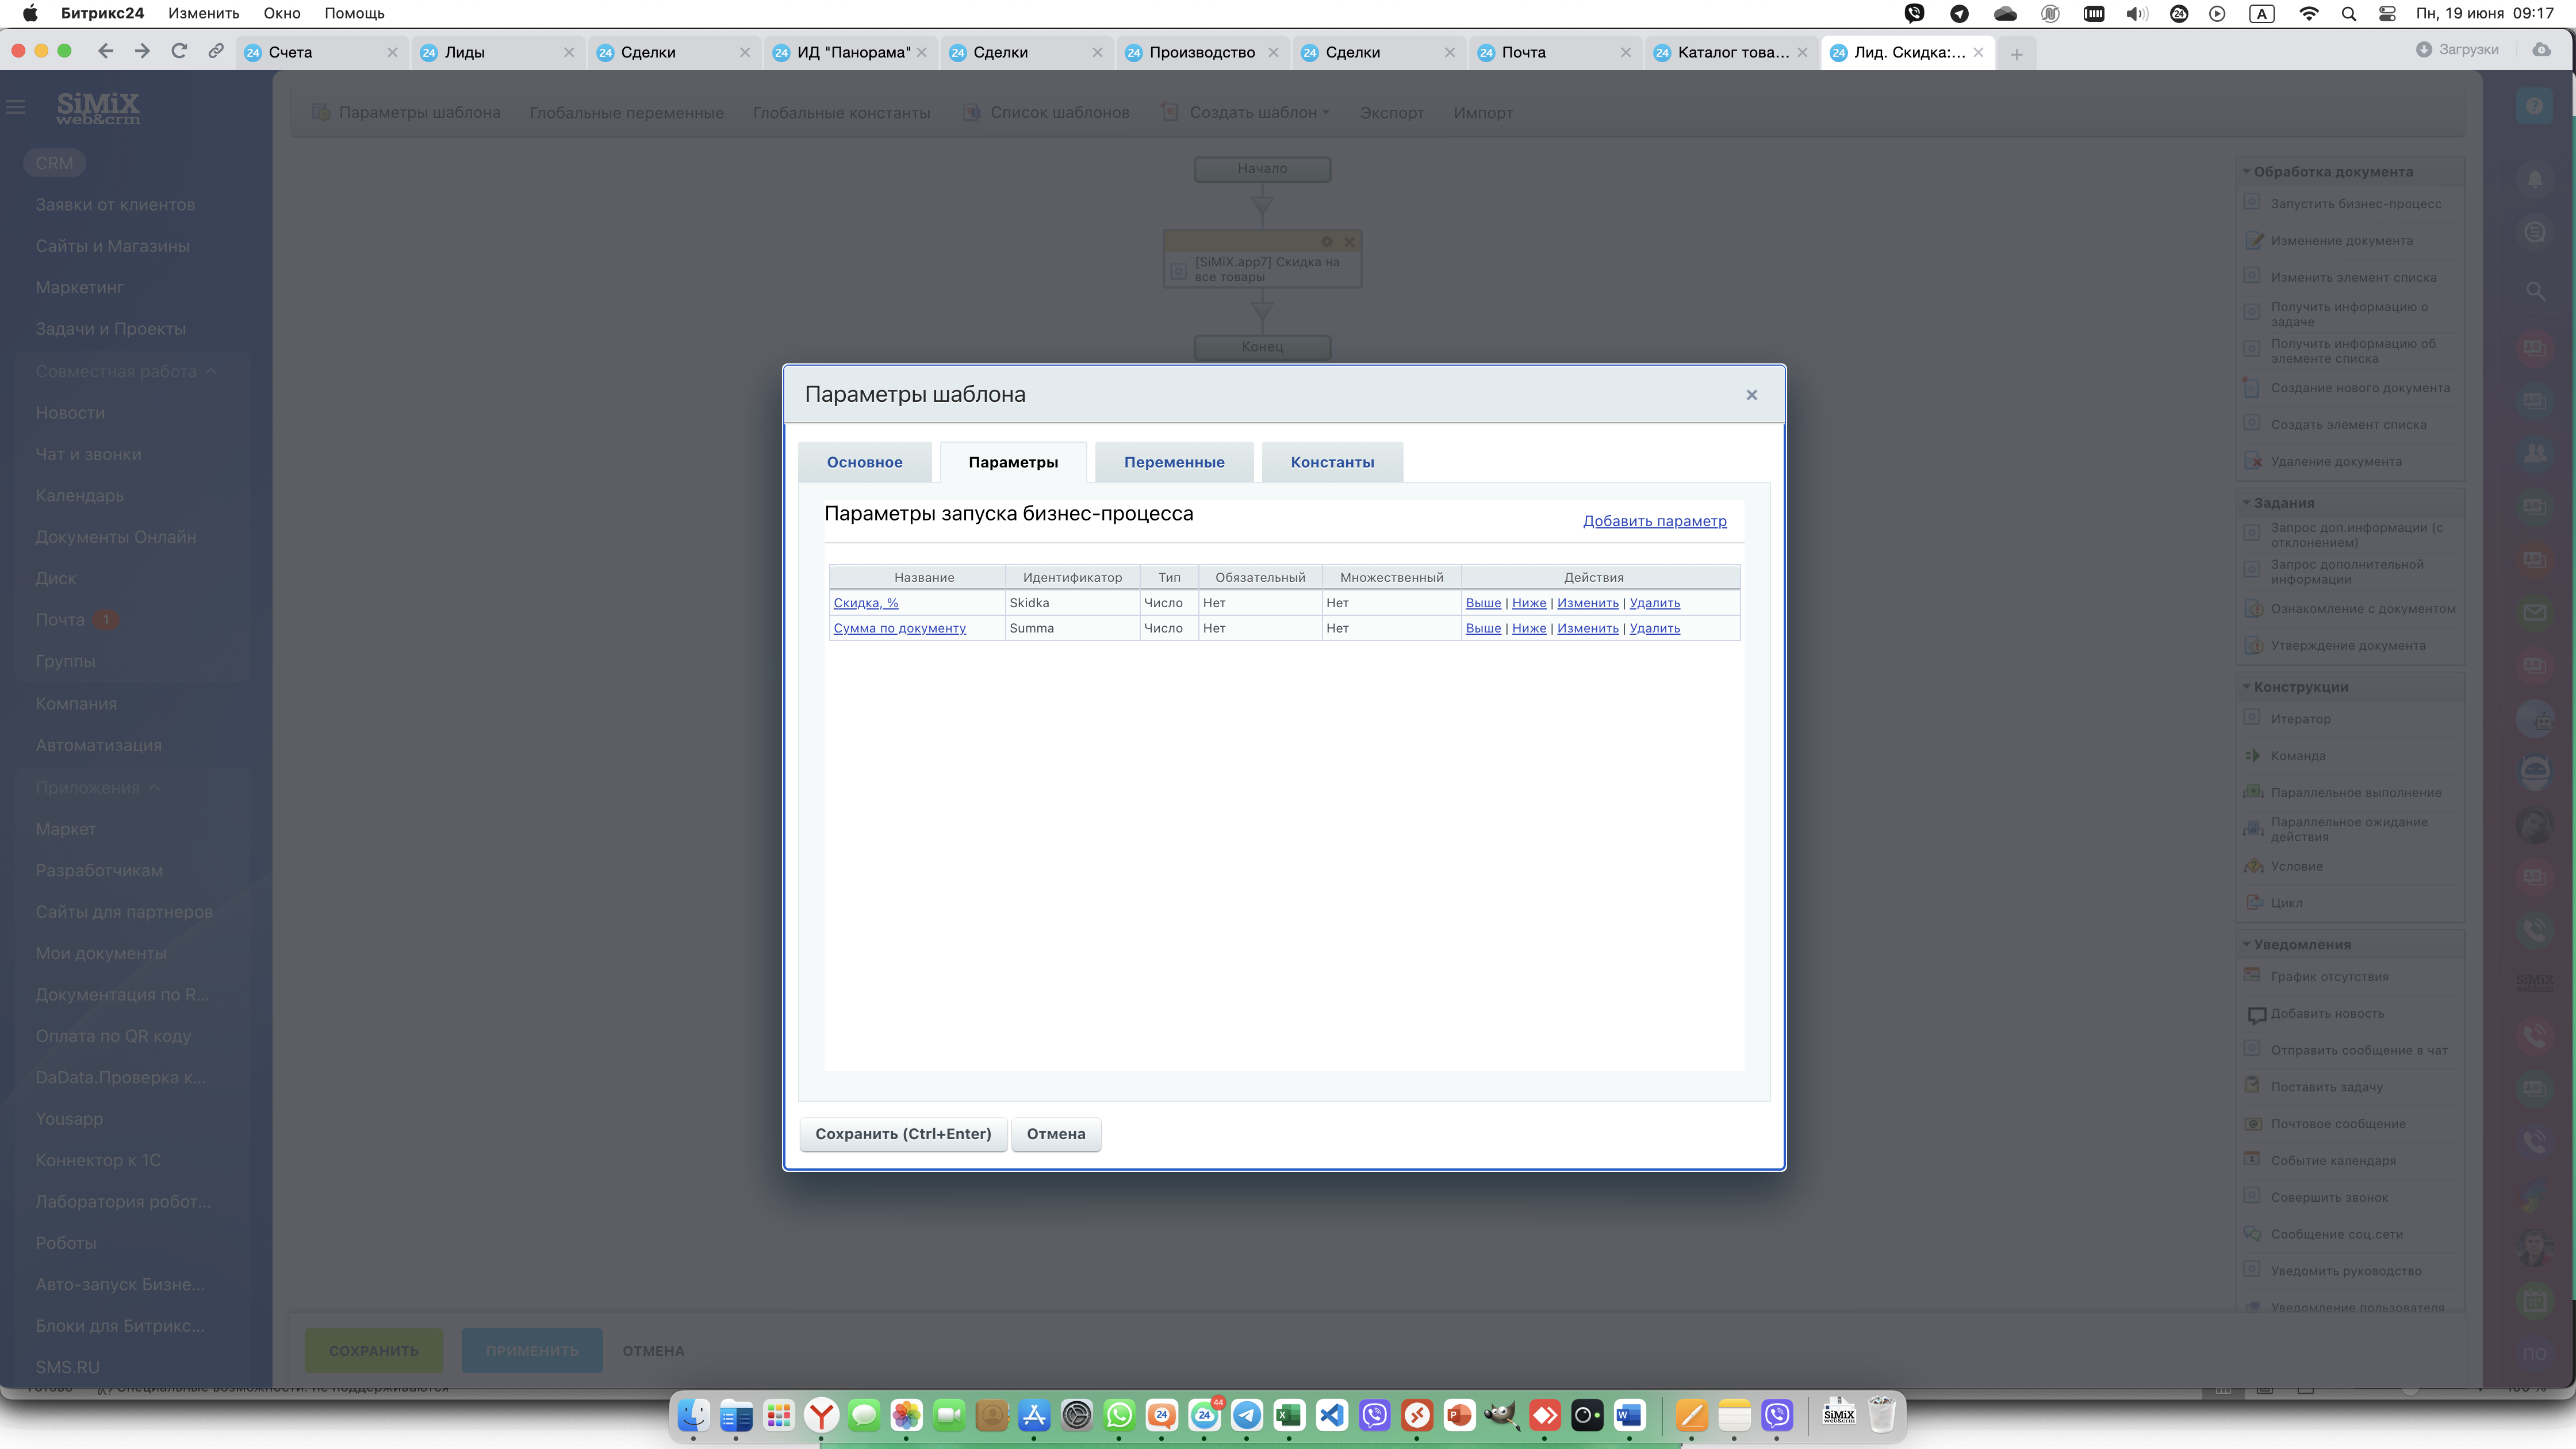Click Удалить for the Summa parameter
Screen dimensions: 2576x1449
1654,628
